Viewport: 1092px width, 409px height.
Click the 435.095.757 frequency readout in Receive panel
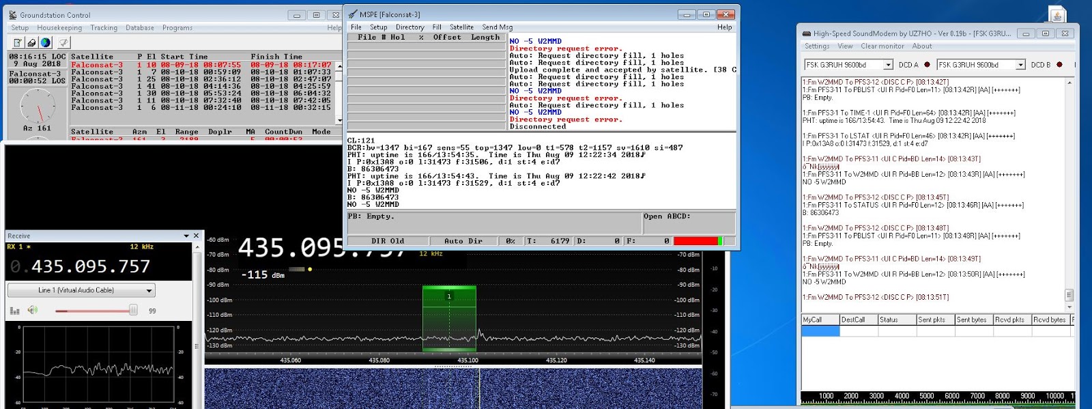81,266
